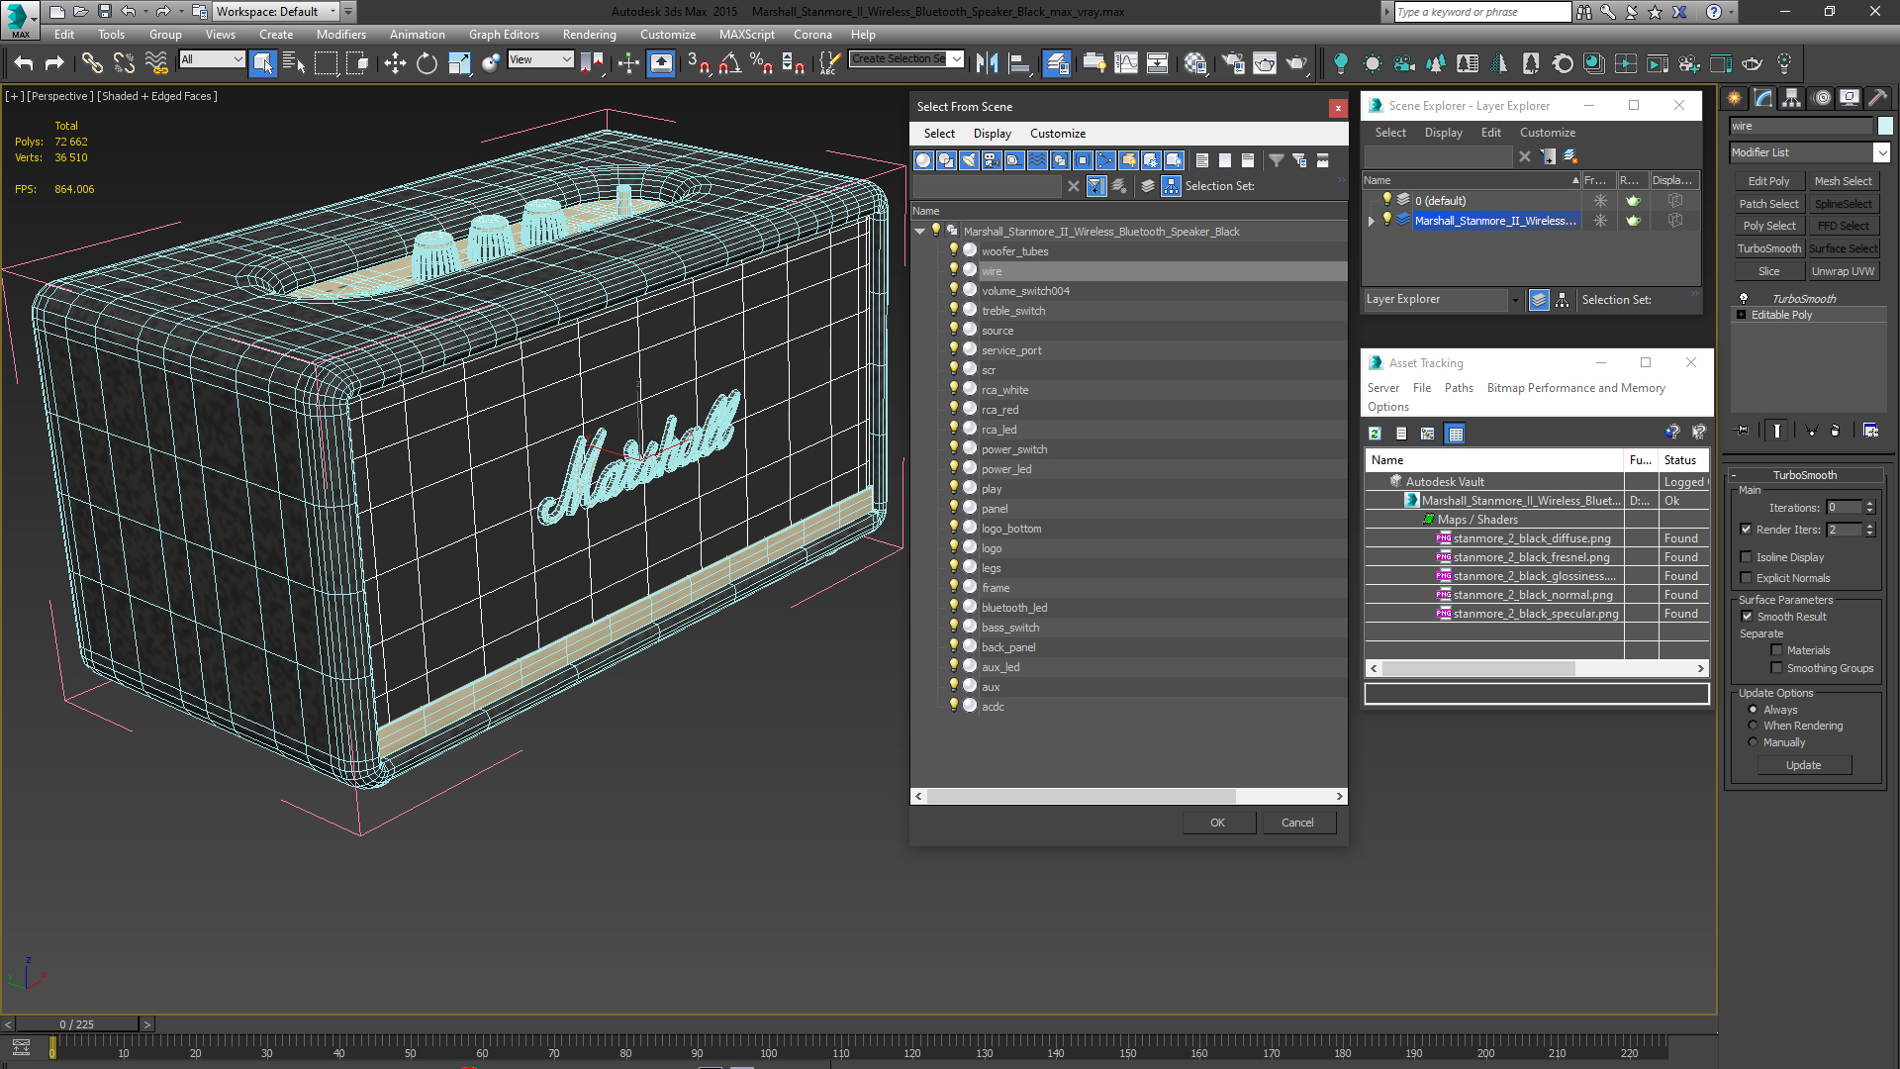
Task: Click the FFD Select modifier button
Action: point(1844,226)
